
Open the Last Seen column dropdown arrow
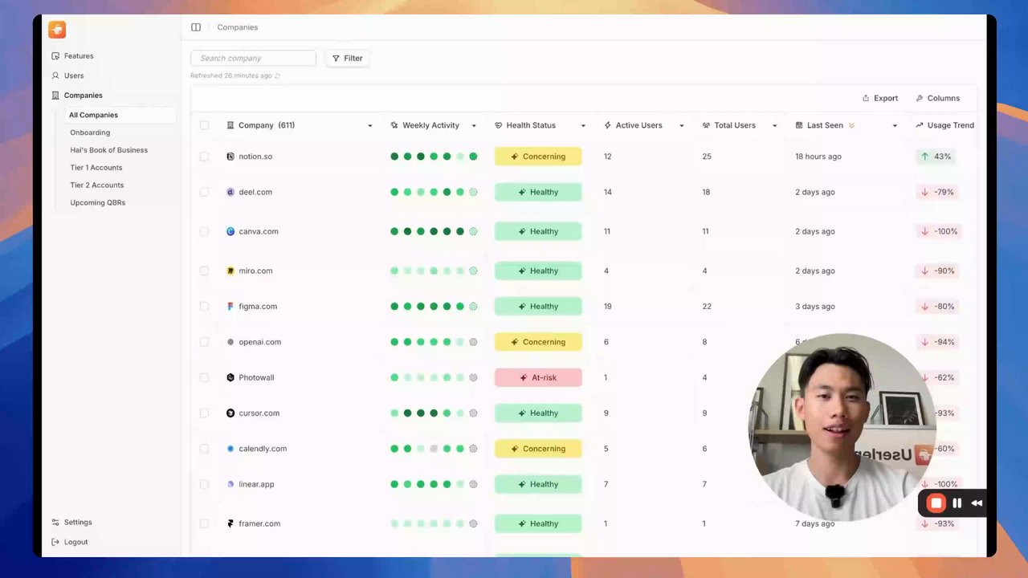pos(895,126)
